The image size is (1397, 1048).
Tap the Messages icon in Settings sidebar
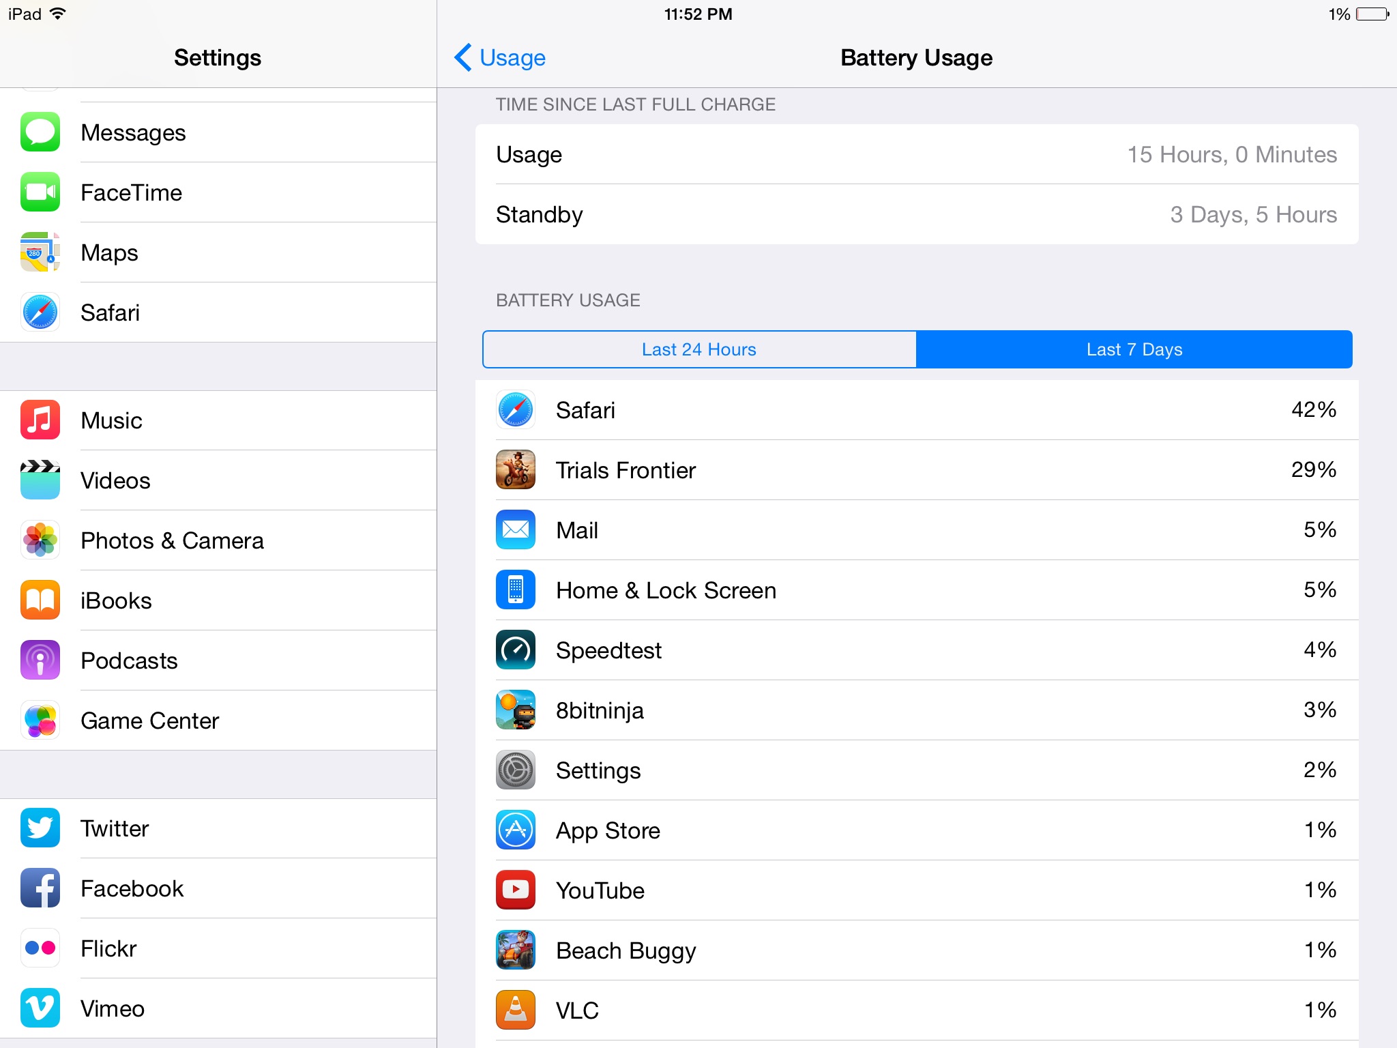pos(40,132)
